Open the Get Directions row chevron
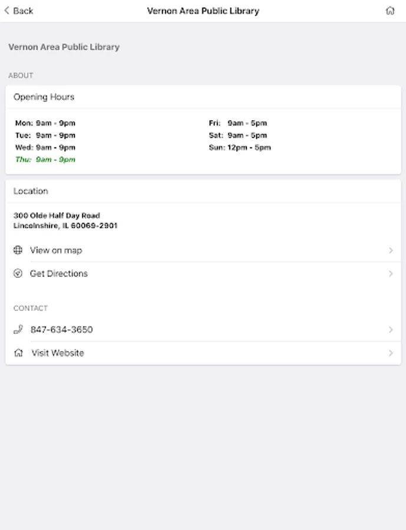Screen dimensions: 406x530 tap(391, 273)
